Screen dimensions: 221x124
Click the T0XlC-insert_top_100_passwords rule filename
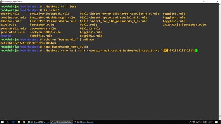[x=114, y=21]
